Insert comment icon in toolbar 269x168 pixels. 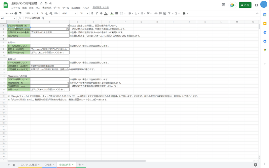[160, 13]
